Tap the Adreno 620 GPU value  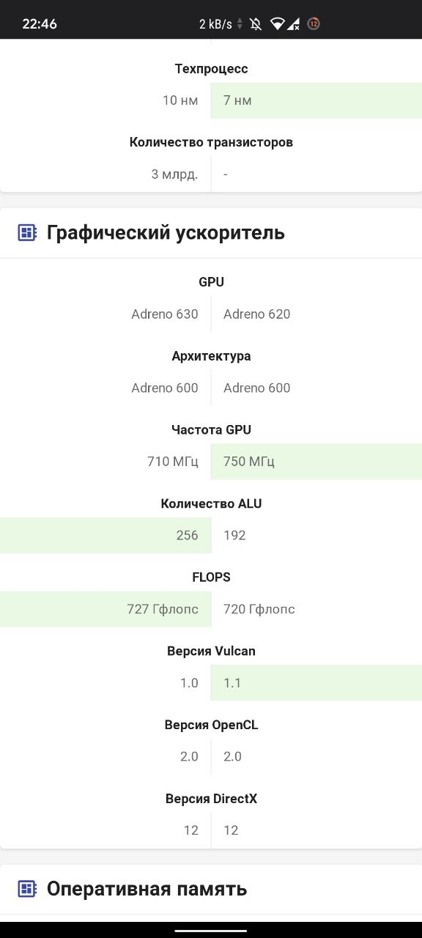coord(257,314)
